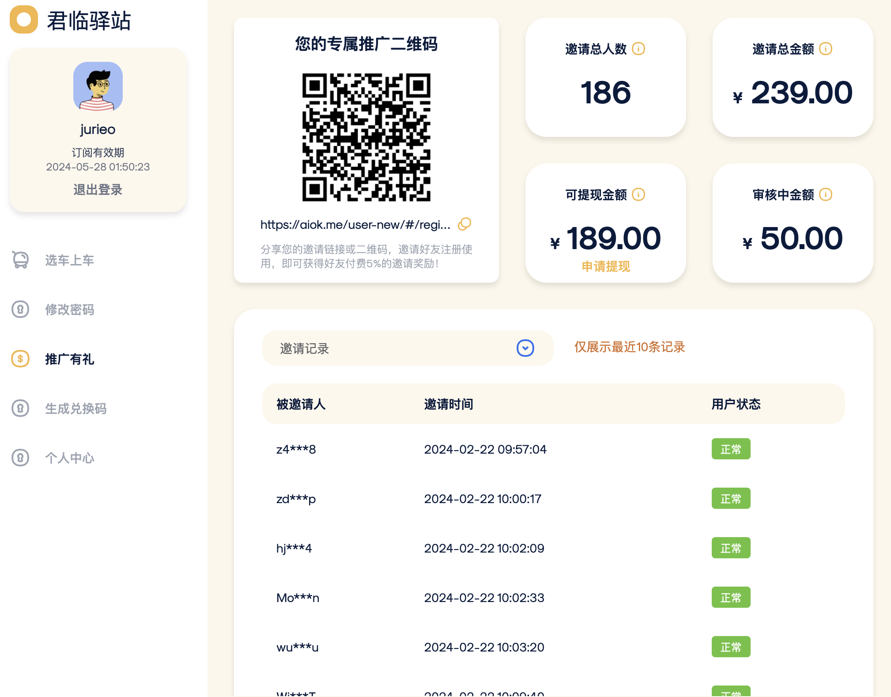Click the copy invite link icon
The height and width of the screenshot is (697, 891).
[x=464, y=224]
